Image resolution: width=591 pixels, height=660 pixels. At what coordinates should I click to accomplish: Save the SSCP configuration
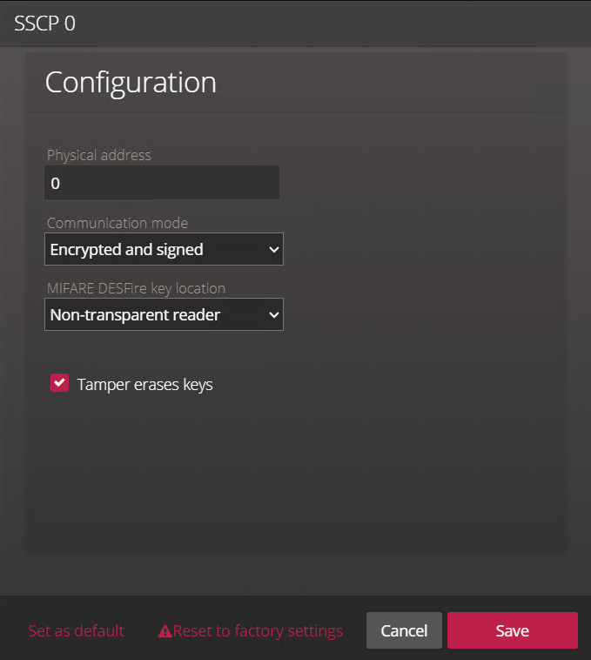point(513,630)
